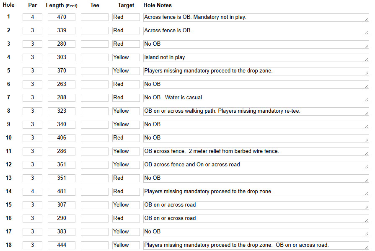Click the 'No OB. Water is casual' notes

(256, 98)
